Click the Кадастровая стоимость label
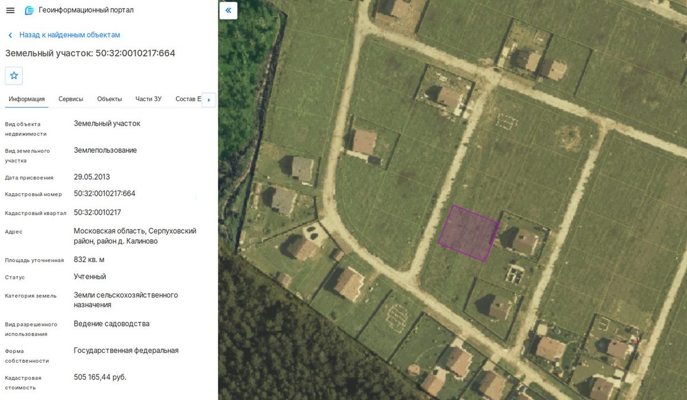Screen dimensions: 687x400 coord(23,383)
